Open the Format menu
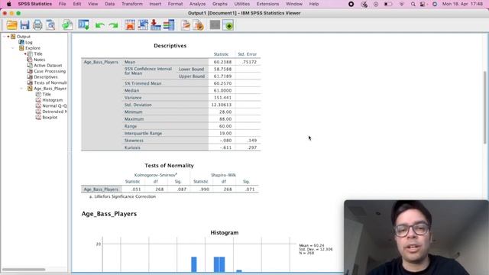 [175, 4]
